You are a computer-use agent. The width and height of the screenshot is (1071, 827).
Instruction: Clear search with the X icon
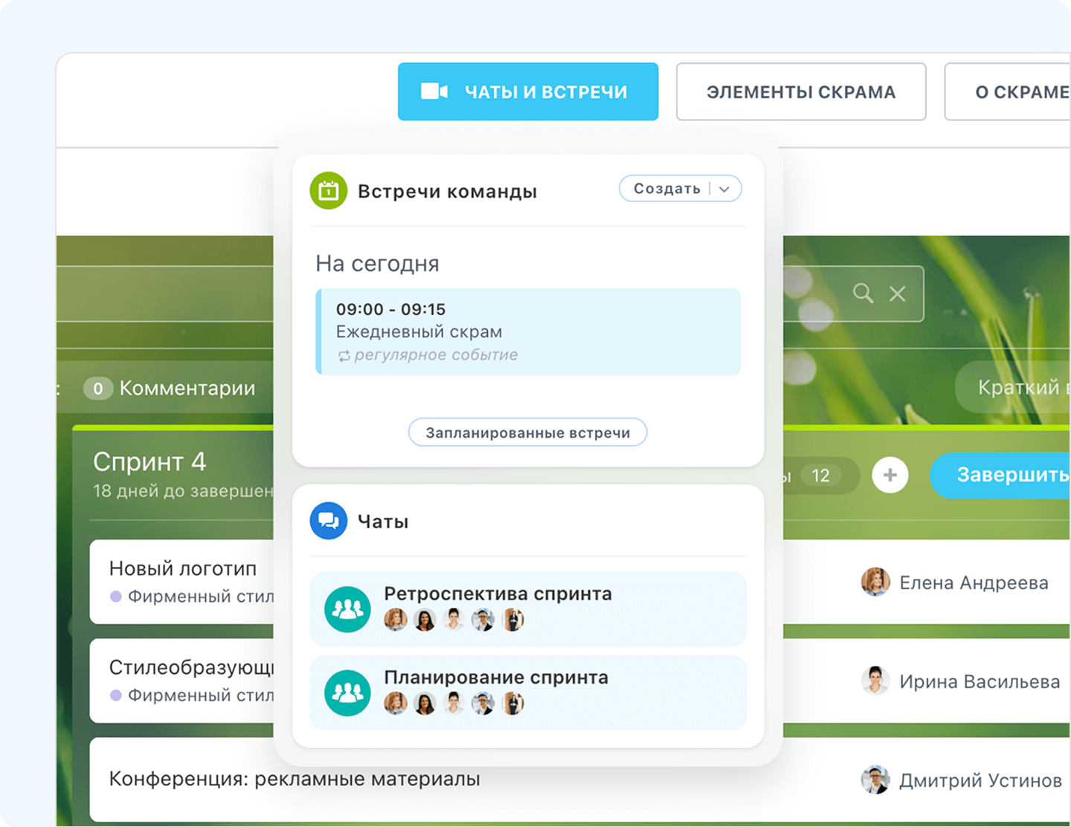[x=898, y=293]
